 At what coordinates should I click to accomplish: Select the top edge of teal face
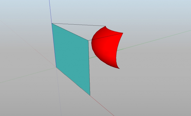(70, 32)
